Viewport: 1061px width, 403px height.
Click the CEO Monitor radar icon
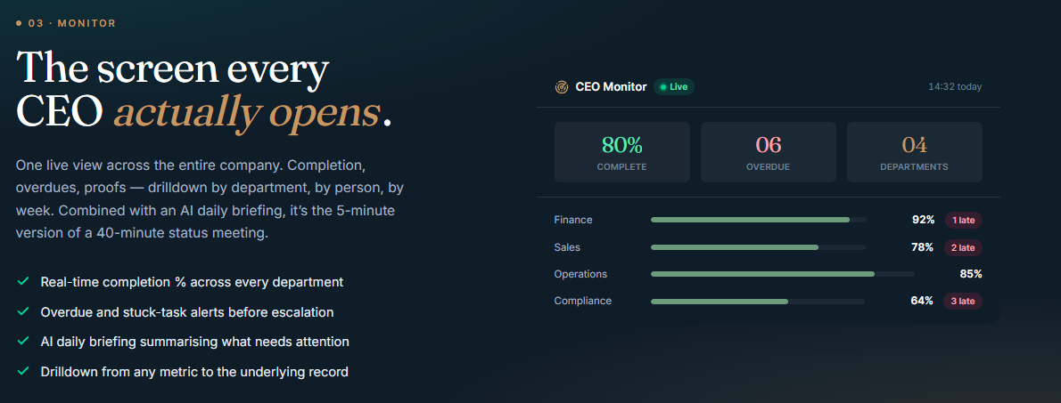pyautogui.click(x=561, y=87)
